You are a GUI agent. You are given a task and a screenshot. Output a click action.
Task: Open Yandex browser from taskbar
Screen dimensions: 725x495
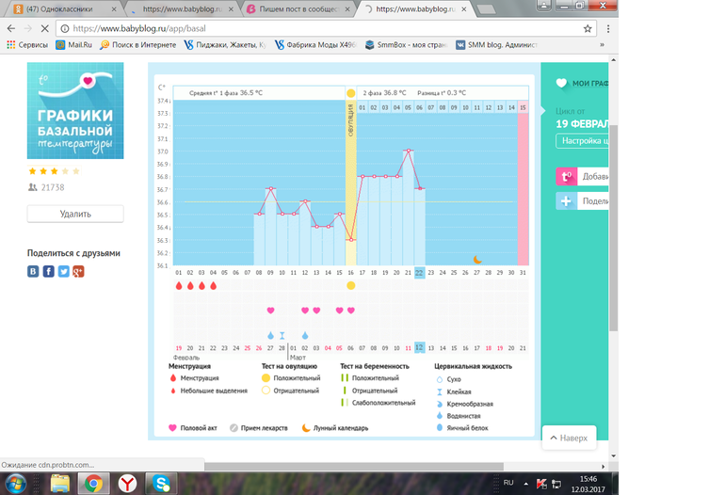point(126,483)
